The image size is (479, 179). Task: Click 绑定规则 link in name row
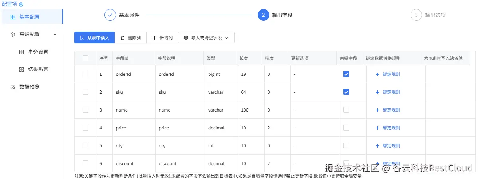(x=391, y=110)
